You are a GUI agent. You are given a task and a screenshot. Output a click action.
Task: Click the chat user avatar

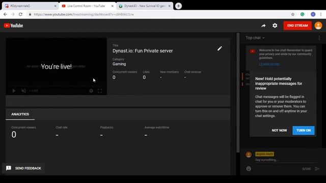(249, 155)
